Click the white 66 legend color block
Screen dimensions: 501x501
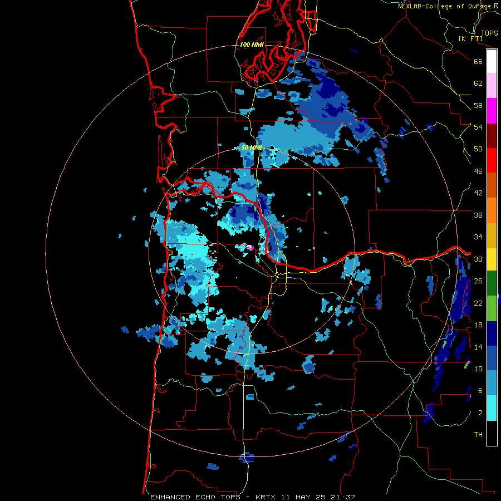tap(492, 61)
